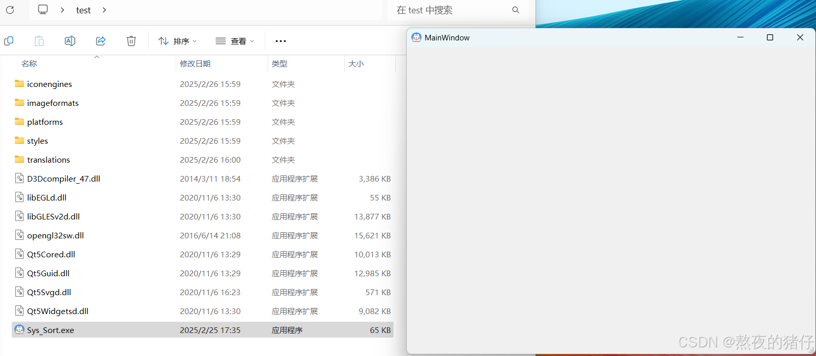Select the platforms folder name
Viewport: 816px width, 356px height.
coord(45,122)
